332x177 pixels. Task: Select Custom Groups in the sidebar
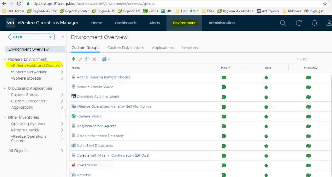pos(25,95)
